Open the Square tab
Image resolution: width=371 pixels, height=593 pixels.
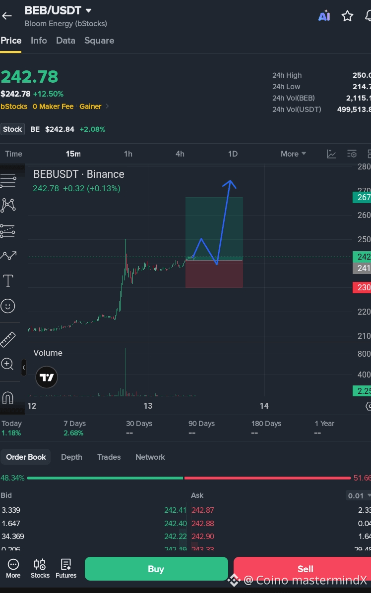point(99,41)
